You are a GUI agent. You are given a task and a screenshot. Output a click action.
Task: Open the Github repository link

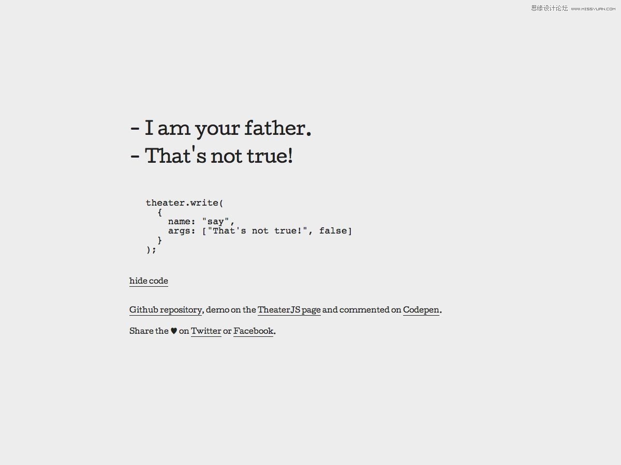[x=166, y=310]
